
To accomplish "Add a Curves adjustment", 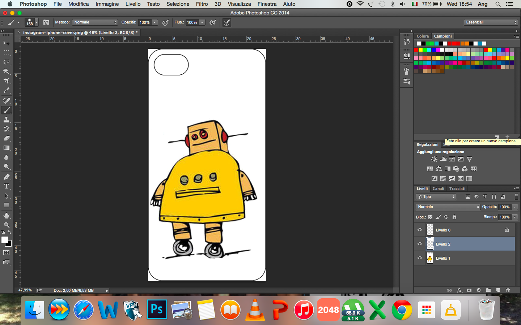I will 452,159.
